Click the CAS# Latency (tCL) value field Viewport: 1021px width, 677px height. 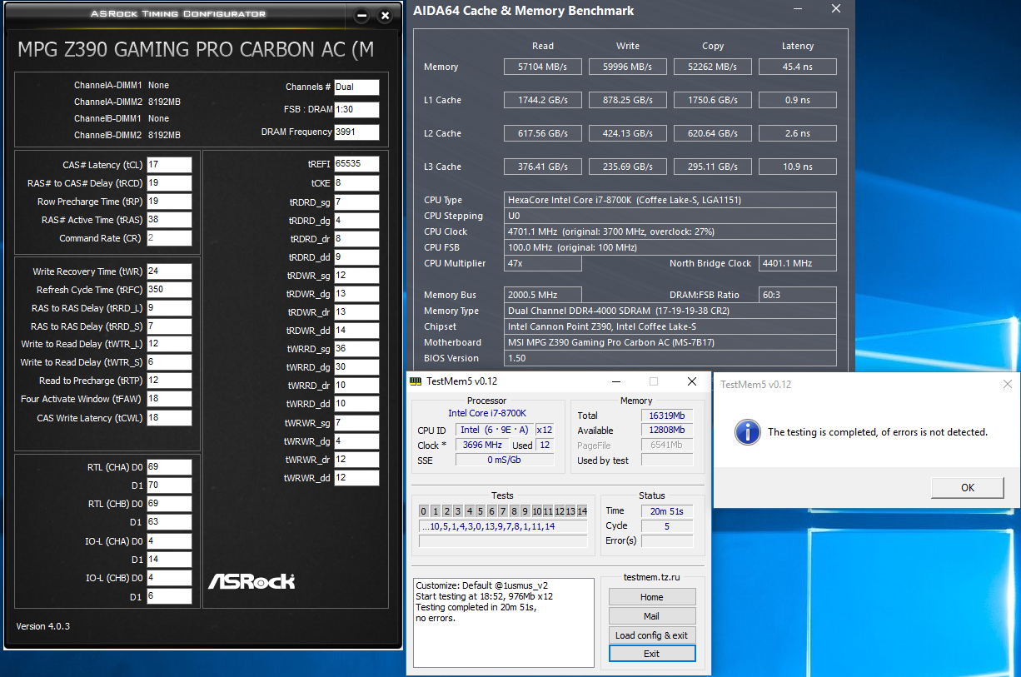pos(169,165)
